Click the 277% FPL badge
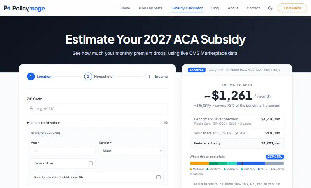Viewport: 311px width, 188px height. click(275, 157)
